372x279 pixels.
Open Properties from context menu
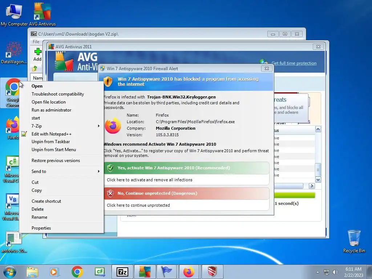[x=61, y=228]
